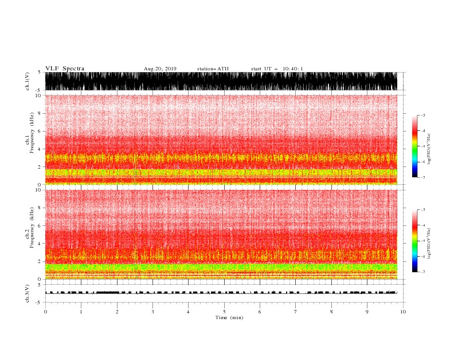Click the "ch.1 Frequency (kHz)" axis label
Screen dimensions: 454x350
[30, 133]
